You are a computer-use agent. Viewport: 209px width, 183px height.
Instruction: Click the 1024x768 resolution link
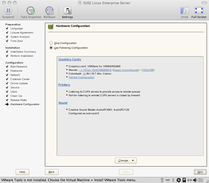[x=148, y=70]
